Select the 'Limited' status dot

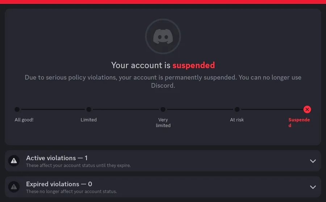tap(89, 109)
